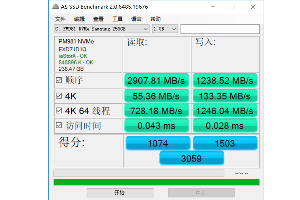Click the total score 3059

(x=192, y=158)
